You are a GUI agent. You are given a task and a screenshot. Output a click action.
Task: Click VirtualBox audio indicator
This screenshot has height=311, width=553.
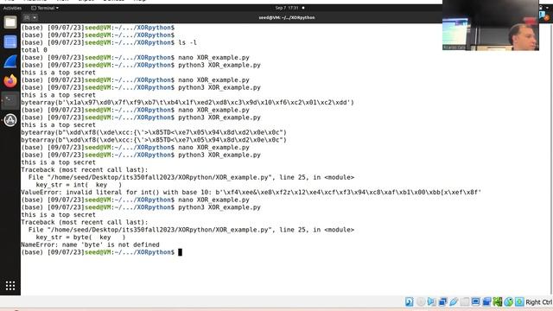coord(431,301)
